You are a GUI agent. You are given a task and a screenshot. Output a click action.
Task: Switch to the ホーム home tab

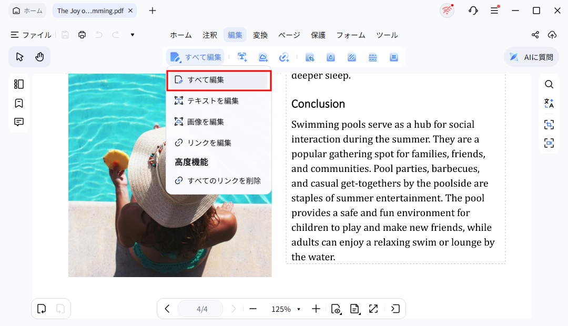pyautogui.click(x=27, y=11)
